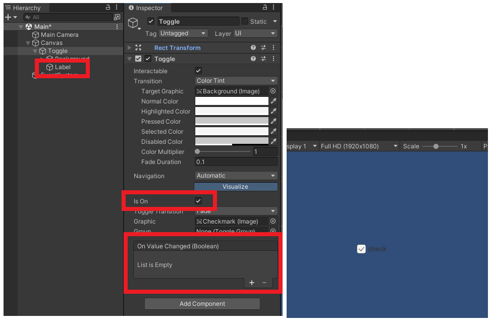
Task: Select Toggle object in Hierarchy
Action: [x=53, y=51]
